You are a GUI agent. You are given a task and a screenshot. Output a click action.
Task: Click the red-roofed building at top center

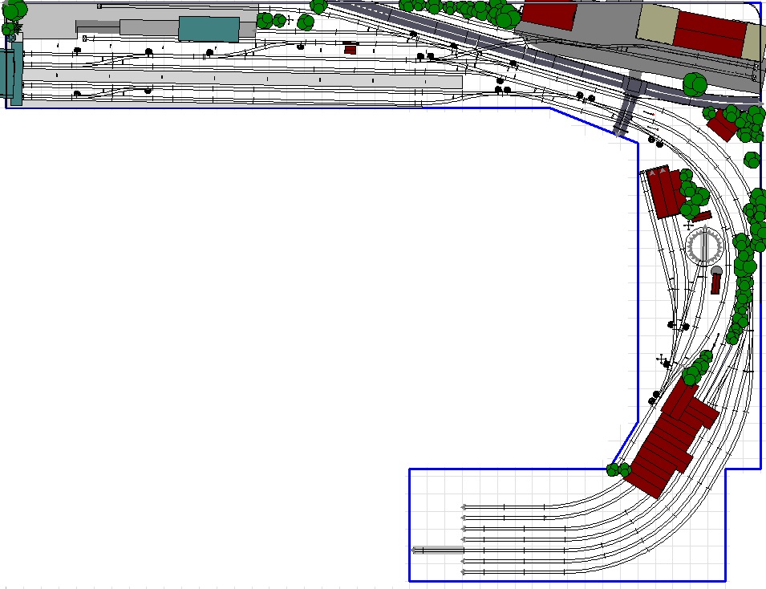549,16
